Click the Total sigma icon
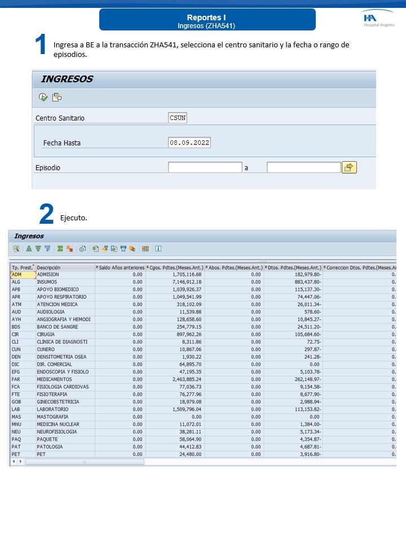 (x=60, y=249)
